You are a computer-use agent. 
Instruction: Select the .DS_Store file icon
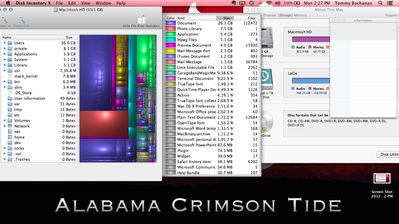10,93
